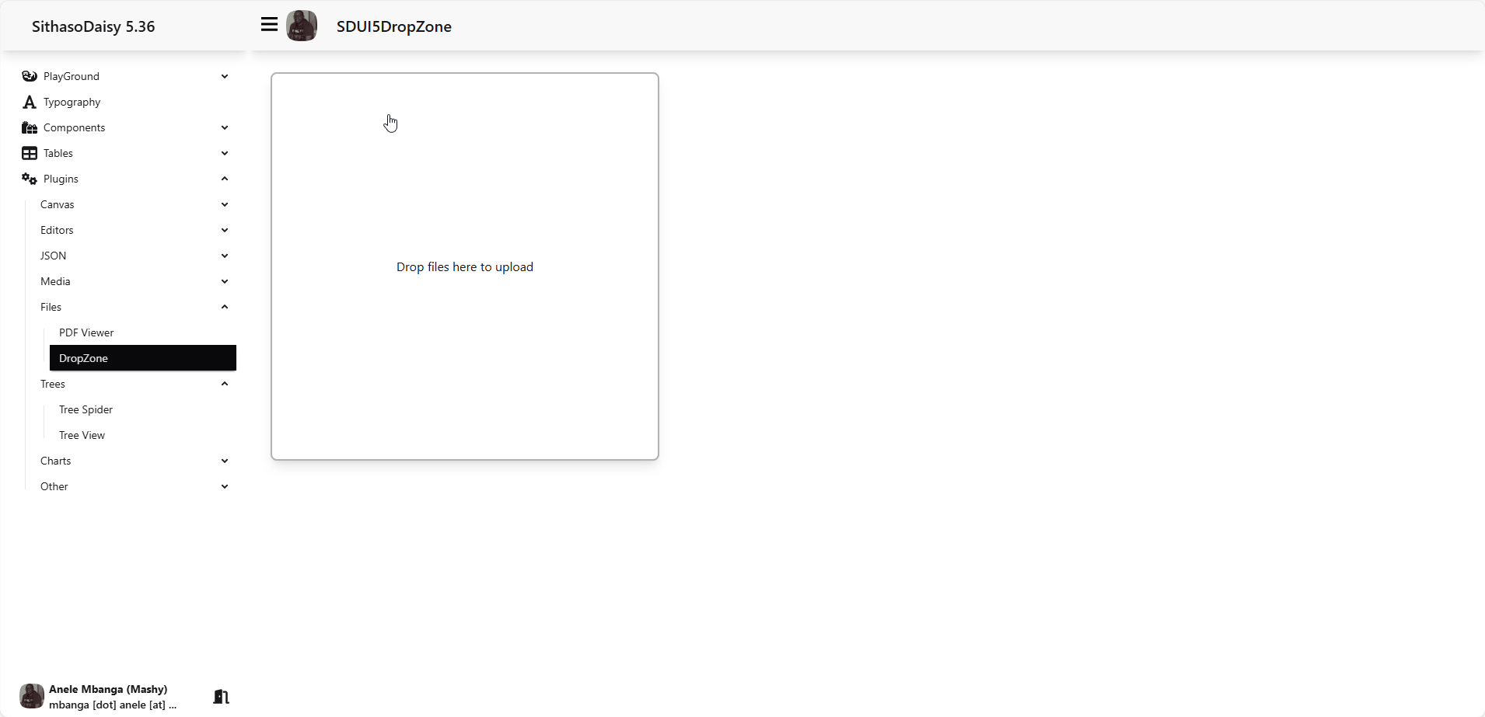Click the SithasoDaisy 5.36 brand title
This screenshot has height=717, width=1485.
(x=93, y=26)
